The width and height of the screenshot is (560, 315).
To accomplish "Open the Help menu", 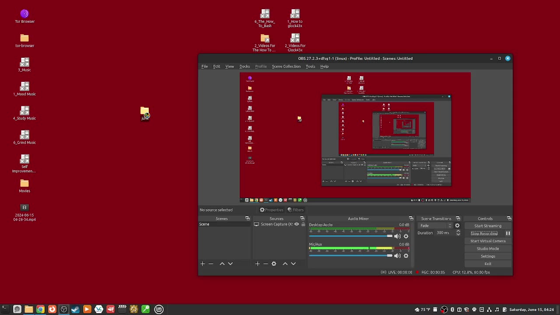I will [324, 66].
